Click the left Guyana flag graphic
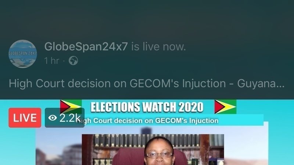Screen dimensions: 294x165 click(71, 107)
